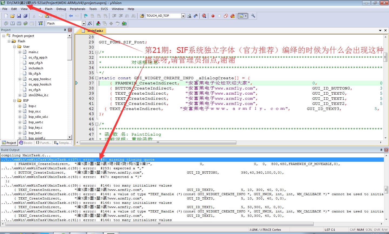Start or stop the debug session
Viewport: 389px width, 234px height.
coord(204,16)
